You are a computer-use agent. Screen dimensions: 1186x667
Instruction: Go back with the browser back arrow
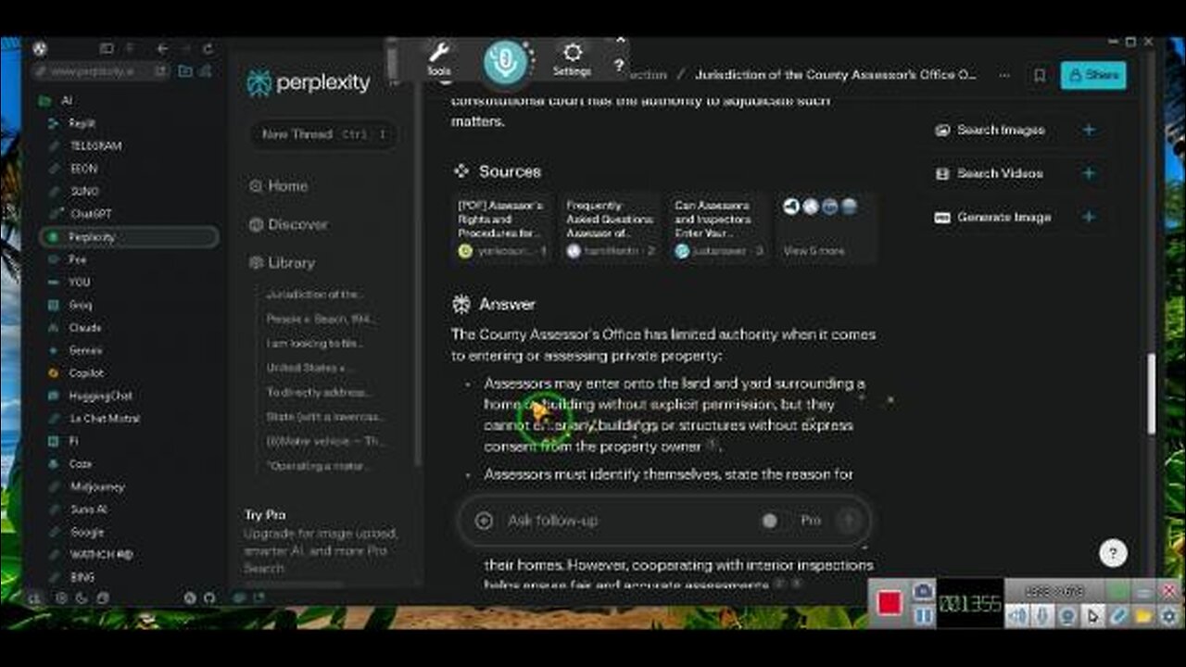point(163,48)
